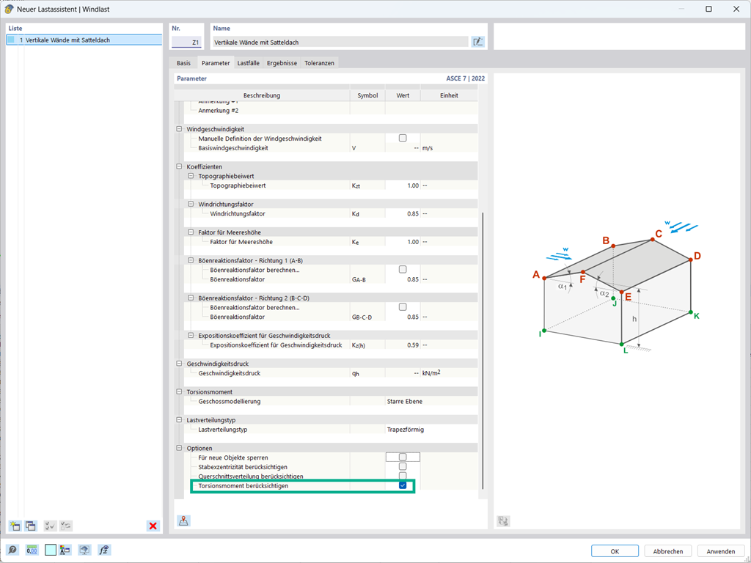Viewport: 751px width, 563px height.
Task: Click the Anwenden button
Action: [721, 551]
